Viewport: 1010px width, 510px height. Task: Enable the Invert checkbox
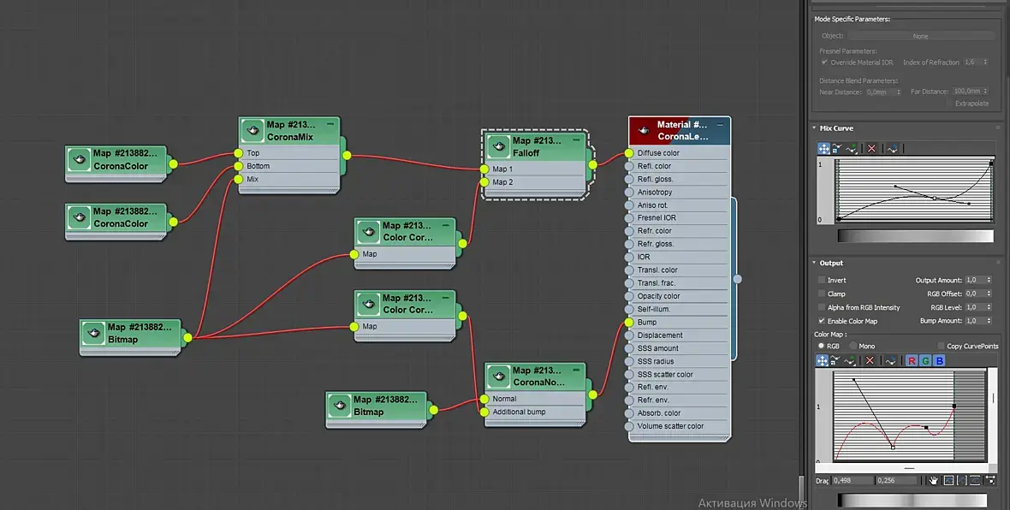pos(822,280)
